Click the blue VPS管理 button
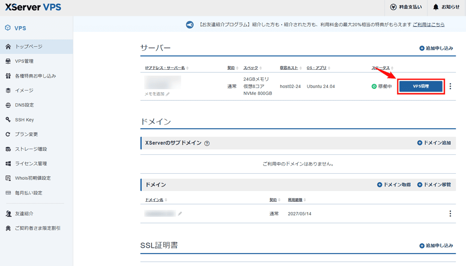466x266 pixels. 421,86
